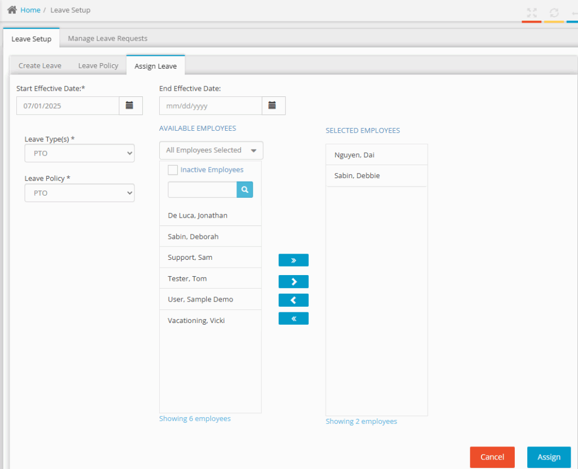Open the Create Leave tab
Image resolution: width=578 pixels, height=469 pixels.
pyautogui.click(x=40, y=65)
